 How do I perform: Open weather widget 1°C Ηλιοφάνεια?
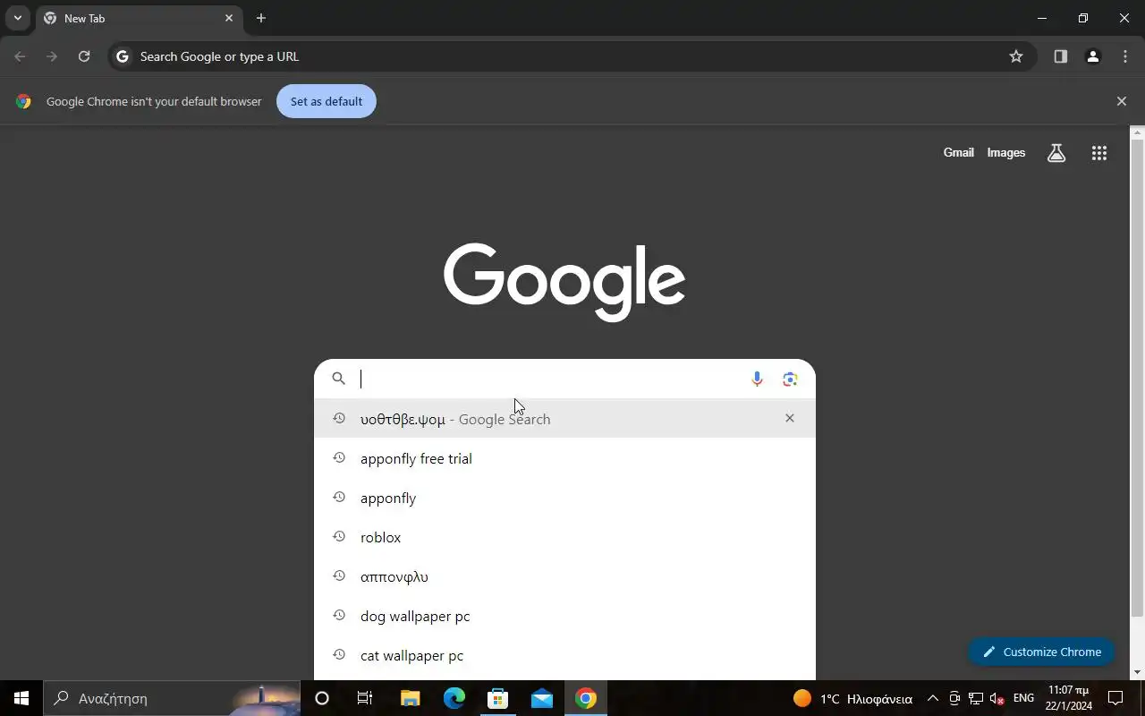pyautogui.click(x=852, y=698)
